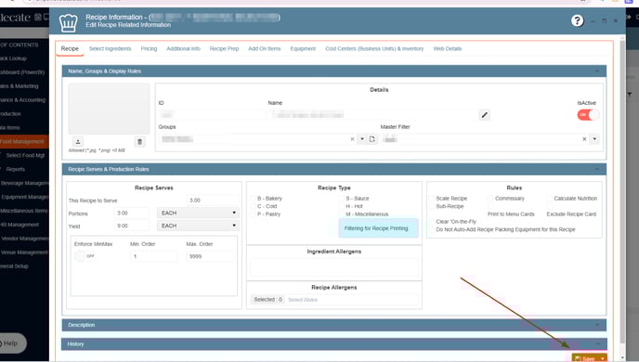The width and height of the screenshot is (639, 362).
Task: Open the Master Filter dropdown arrow
Action: click(x=594, y=139)
